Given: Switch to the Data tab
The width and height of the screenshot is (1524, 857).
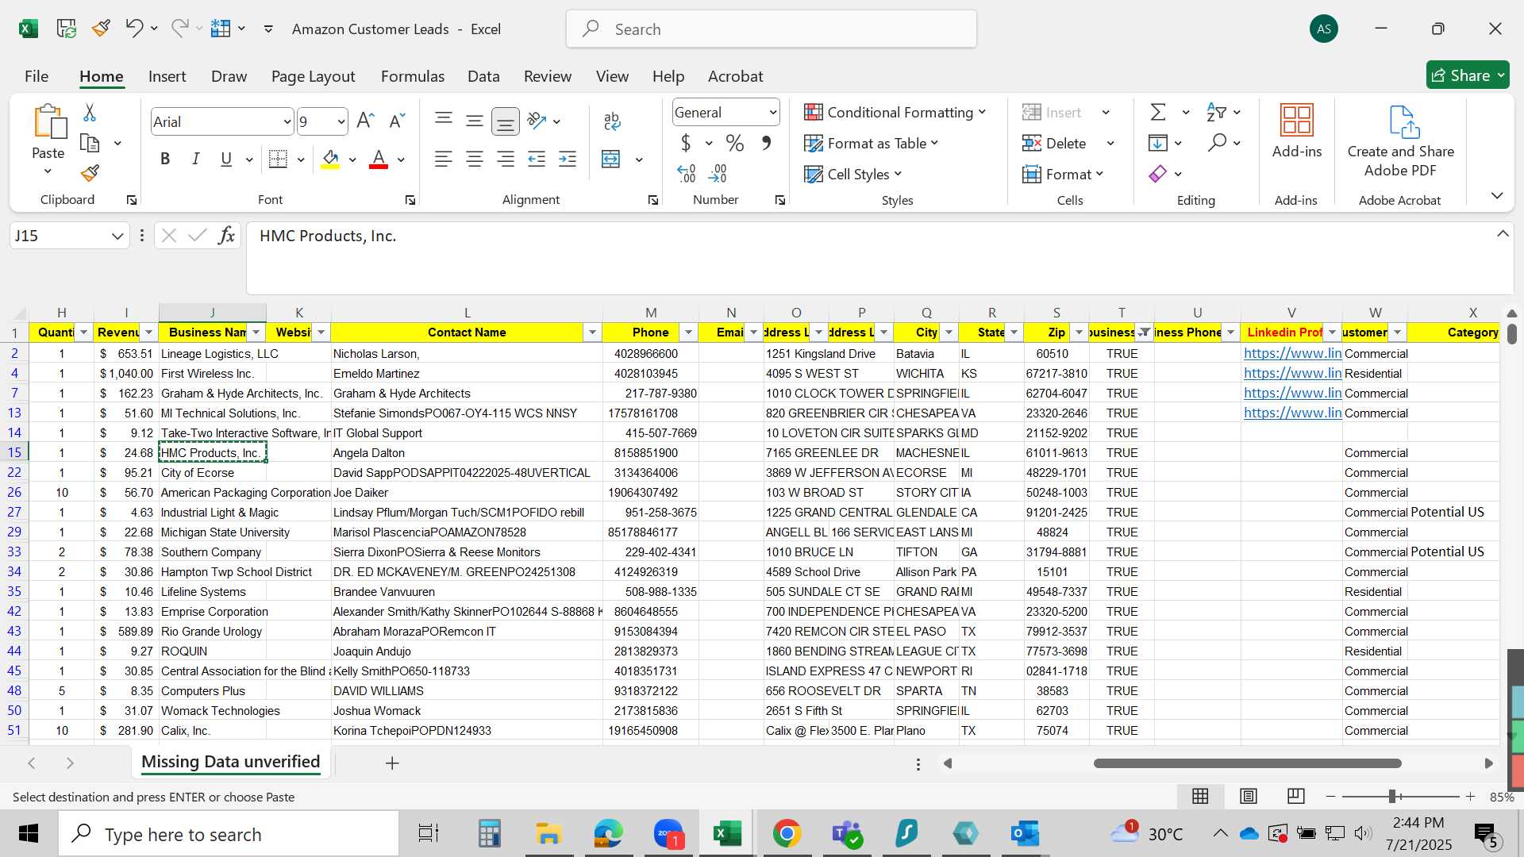Looking at the screenshot, I should tap(483, 76).
